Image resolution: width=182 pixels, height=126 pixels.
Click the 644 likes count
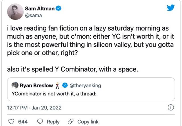[x=23, y=122]
